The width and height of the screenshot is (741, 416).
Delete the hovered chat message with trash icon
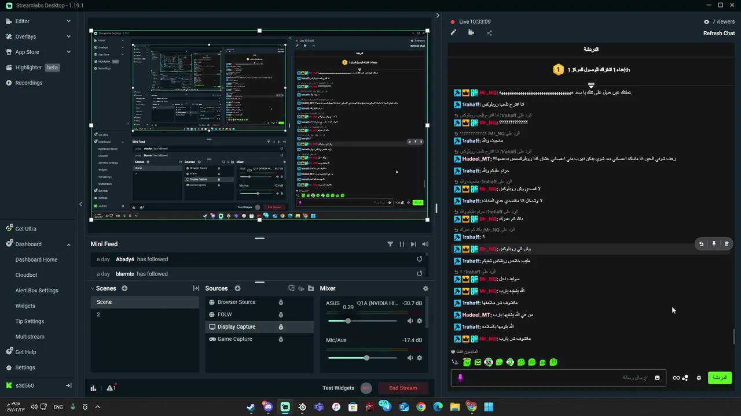pyautogui.click(x=727, y=244)
